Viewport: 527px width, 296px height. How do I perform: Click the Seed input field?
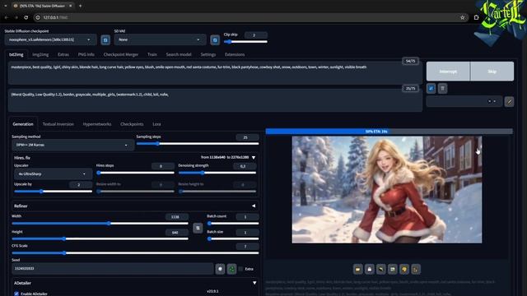pyautogui.click(x=113, y=269)
